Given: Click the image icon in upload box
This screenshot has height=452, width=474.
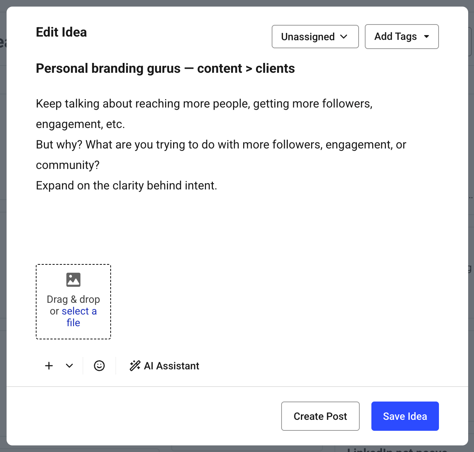Looking at the screenshot, I should 73,280.
